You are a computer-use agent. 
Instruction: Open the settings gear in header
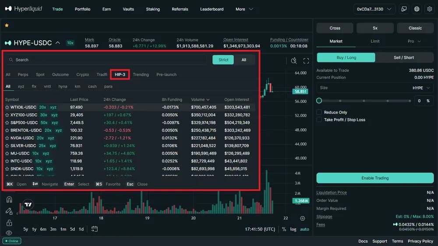click(x=430, y=9)
